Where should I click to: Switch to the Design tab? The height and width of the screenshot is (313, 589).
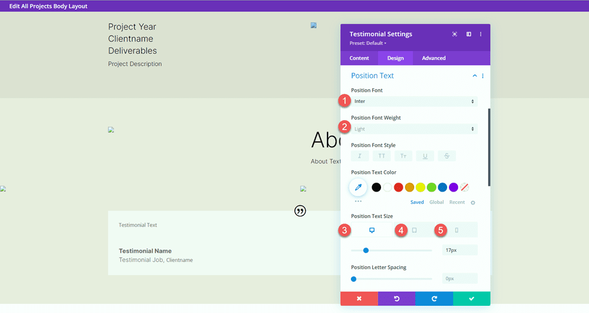[x=395, y=58]
